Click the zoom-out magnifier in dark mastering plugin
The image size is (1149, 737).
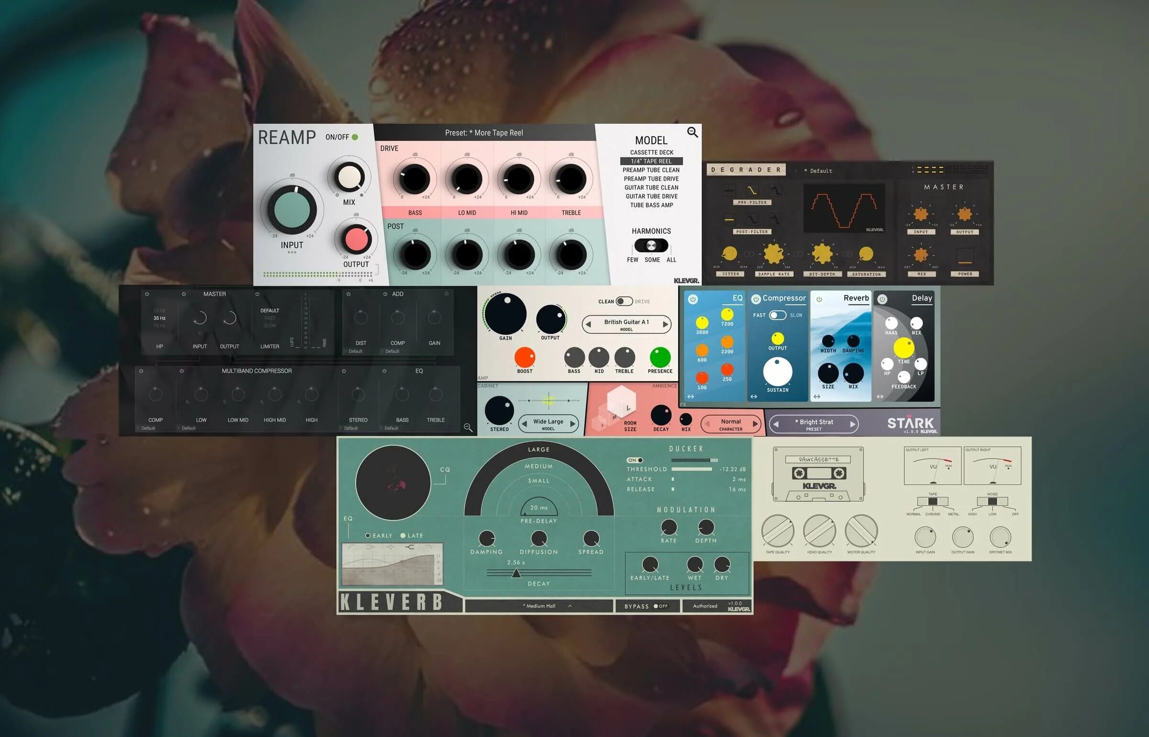pyautogui.click(x=468, y=427)
